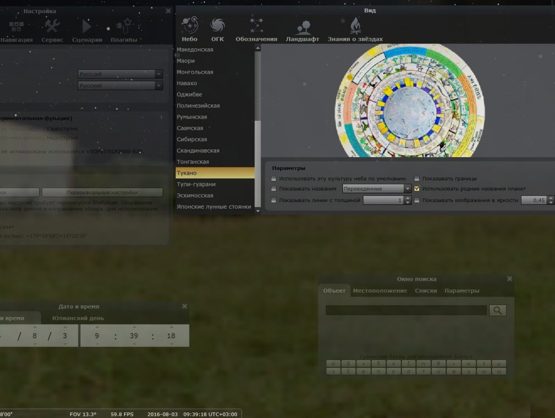
Task: Toggle 'Показывать изображения в яркости' checkbox
Action: pyautogui.click(x=417, y=200)
